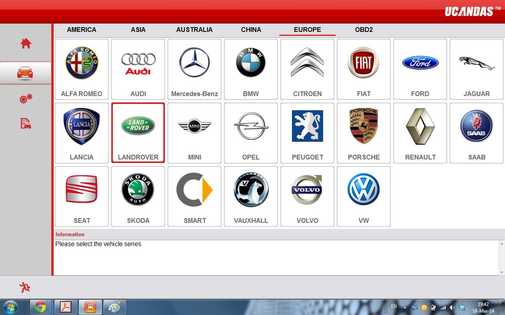Image resolution: width=505 pixels, height=315 pixels.
Task: Choose the RENAULT brand tile
Action: click(x=420, y=133)
